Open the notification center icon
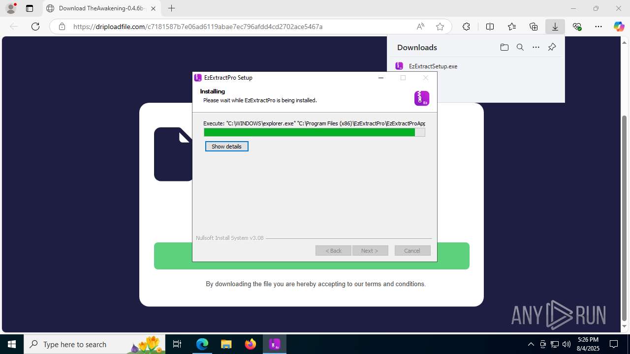This screenshot has height=354, width=630. 614,344
